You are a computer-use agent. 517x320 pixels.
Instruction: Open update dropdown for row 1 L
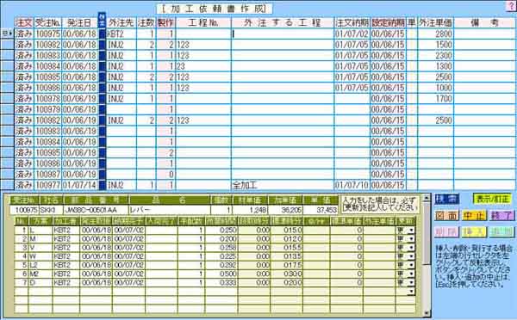coord(411,231)
